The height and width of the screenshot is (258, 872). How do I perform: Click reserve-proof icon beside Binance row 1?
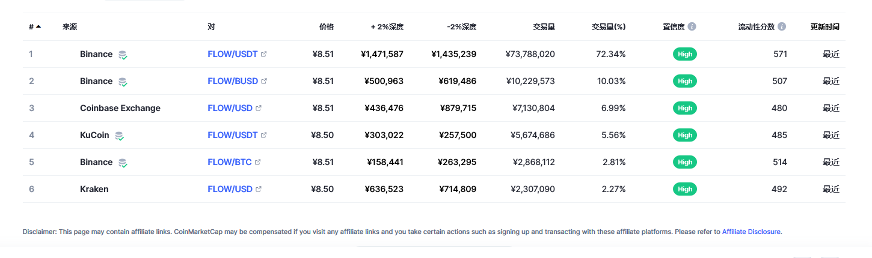coord(123,55)
